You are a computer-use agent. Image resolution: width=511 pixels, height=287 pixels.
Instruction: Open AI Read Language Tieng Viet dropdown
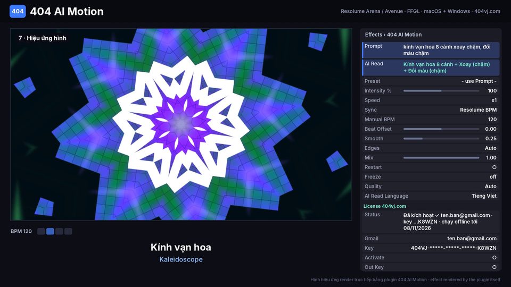(x=431, y=196)
